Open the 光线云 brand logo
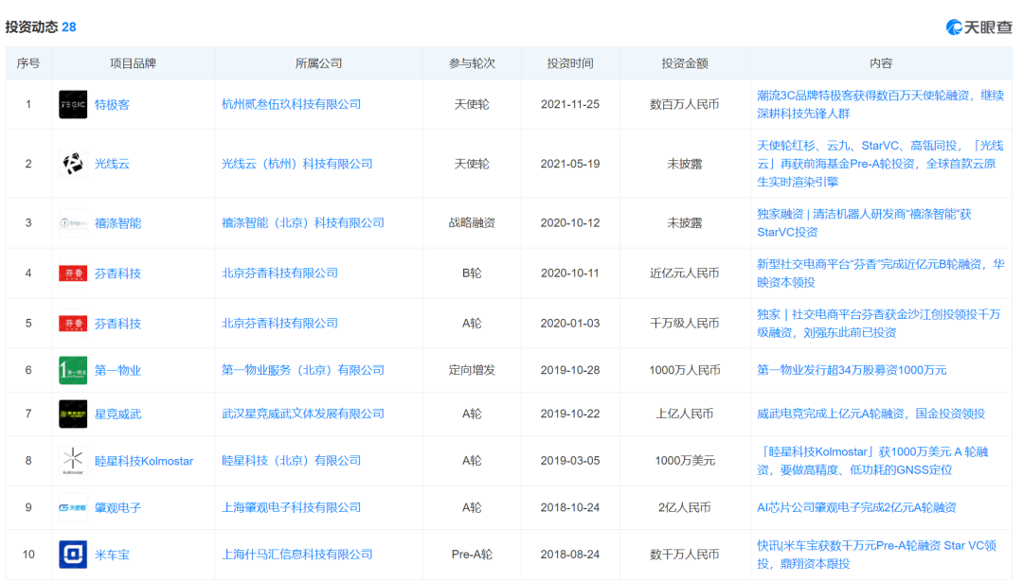This screenshot has height=582, width=1023. click(x=73, y=164)
